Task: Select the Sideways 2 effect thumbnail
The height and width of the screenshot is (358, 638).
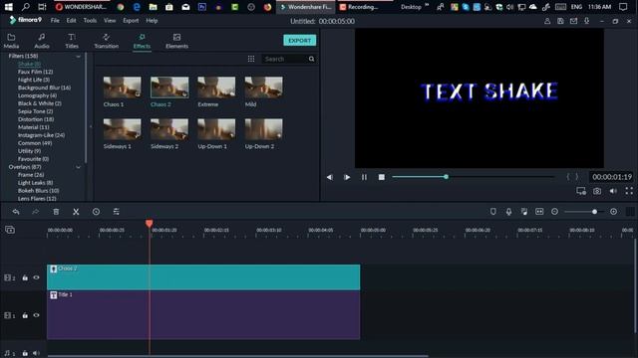Action: (x=169, y=129)
